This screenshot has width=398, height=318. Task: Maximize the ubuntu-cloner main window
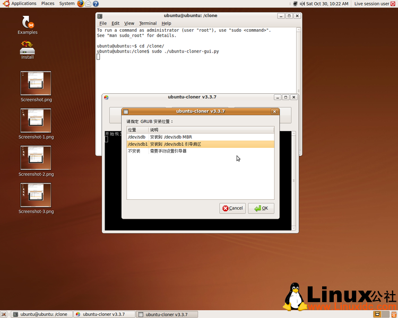pyautogui.click(x=285, y=98)
